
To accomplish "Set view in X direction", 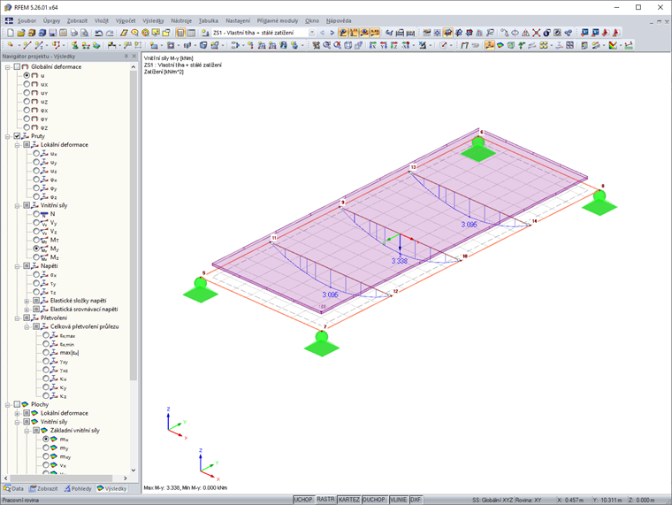I will (373, 45).
